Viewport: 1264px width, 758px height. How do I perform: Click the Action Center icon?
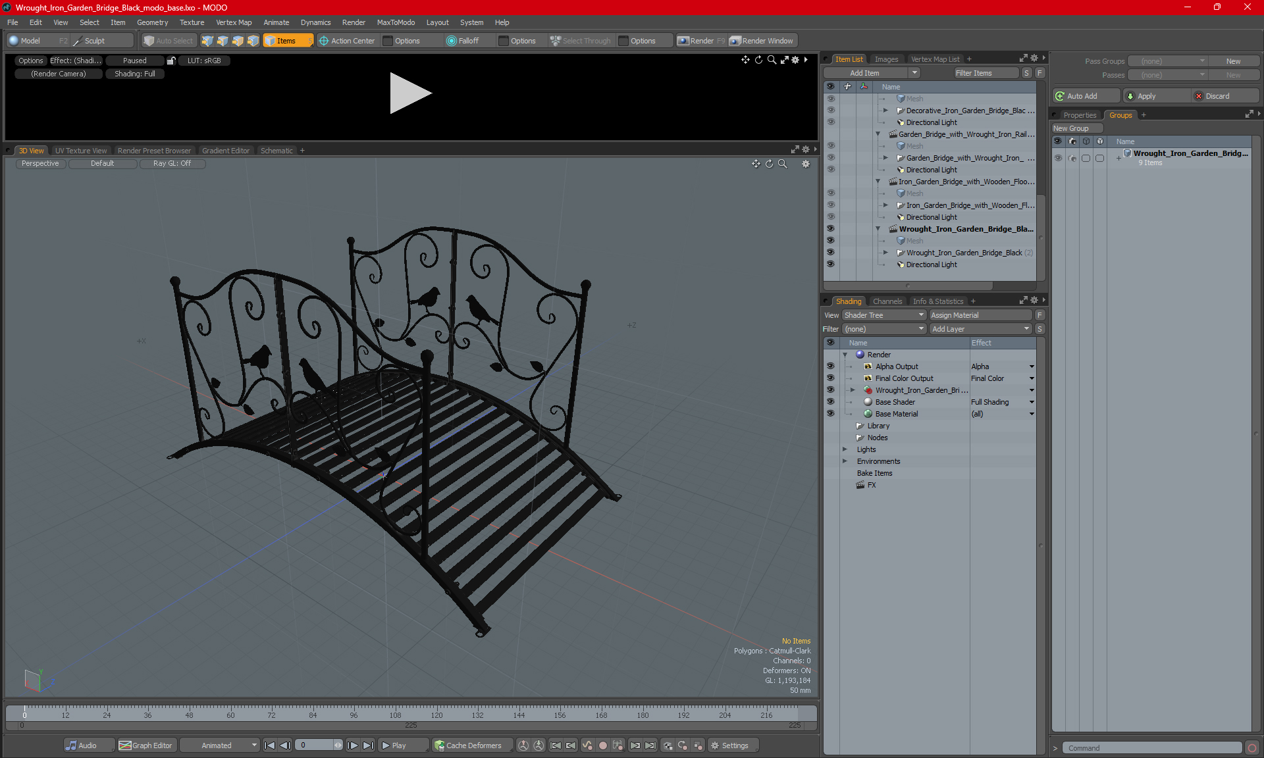point(324,41)
